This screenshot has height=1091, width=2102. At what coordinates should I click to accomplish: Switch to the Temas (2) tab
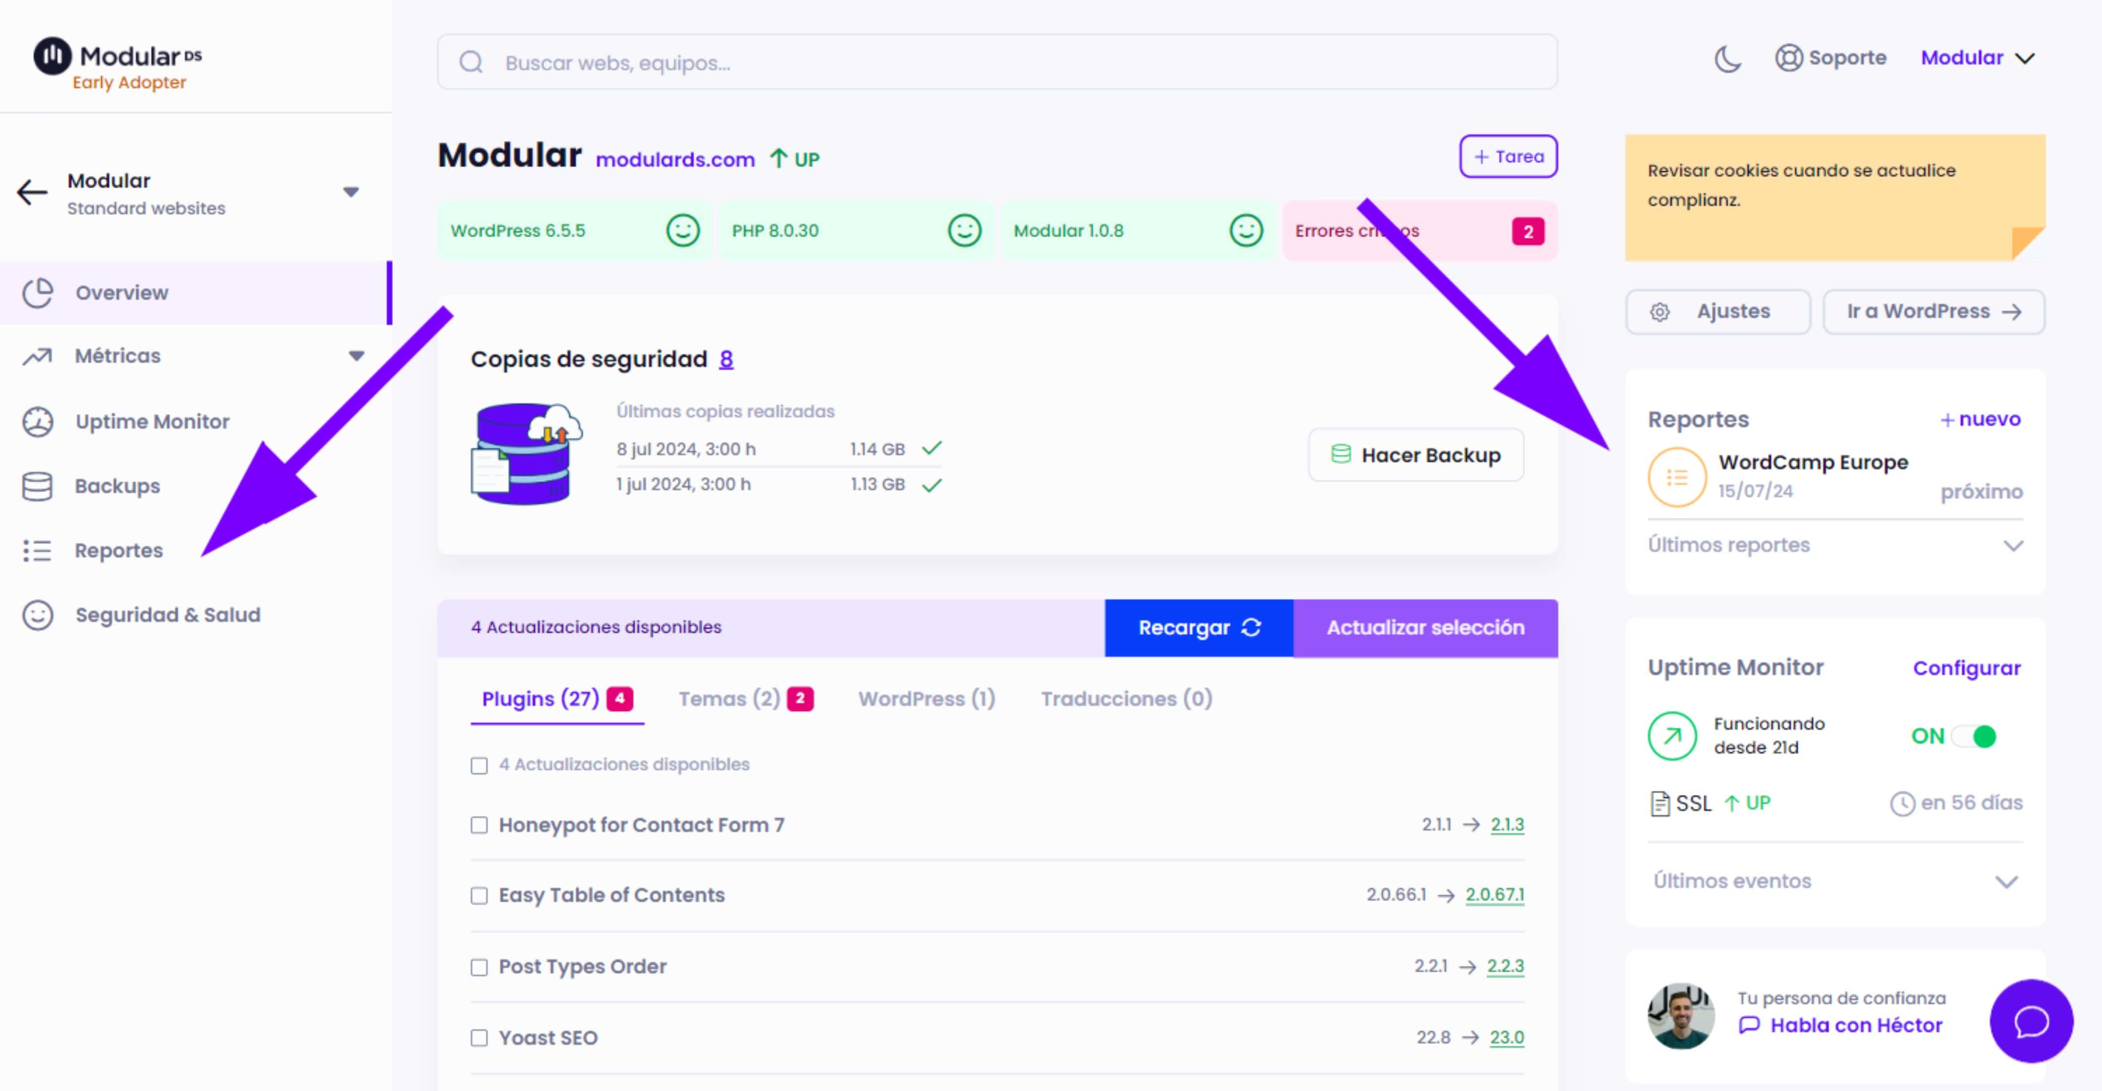pos(746,699)
